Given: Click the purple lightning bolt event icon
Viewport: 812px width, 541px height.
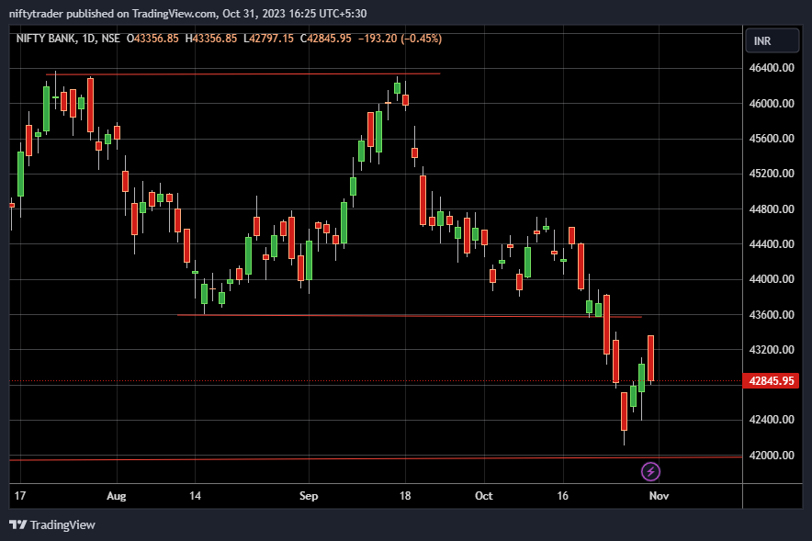Looking at the screenshot, I should point(650,471).
